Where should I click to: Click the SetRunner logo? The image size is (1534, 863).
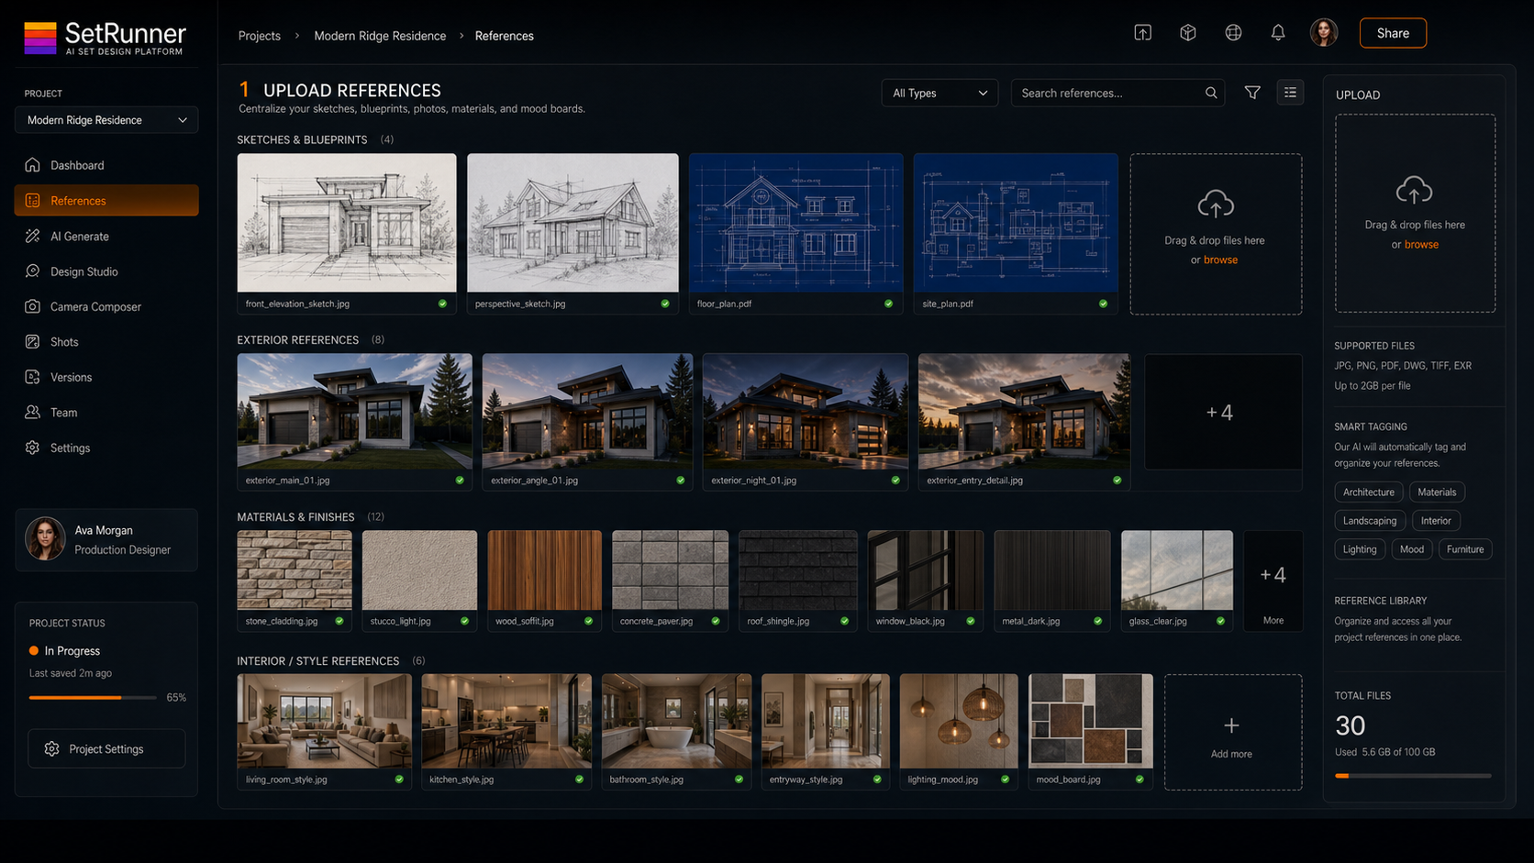105,39
